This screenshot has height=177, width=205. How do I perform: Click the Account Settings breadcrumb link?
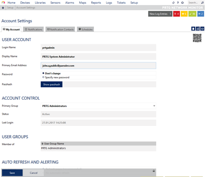26,8
